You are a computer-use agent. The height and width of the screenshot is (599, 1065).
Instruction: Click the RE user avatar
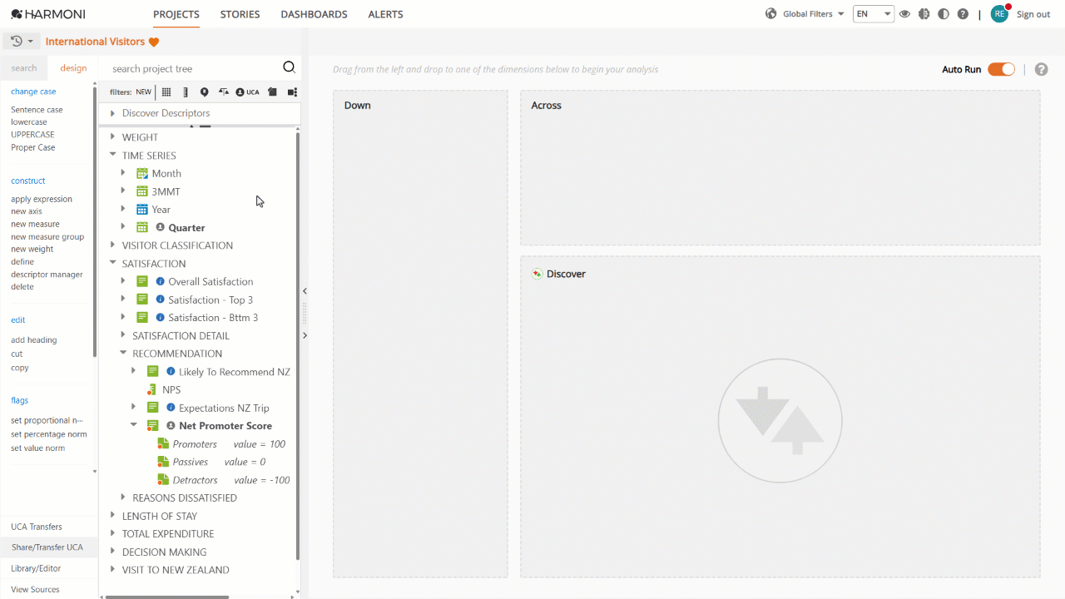[x=999, y=13]
